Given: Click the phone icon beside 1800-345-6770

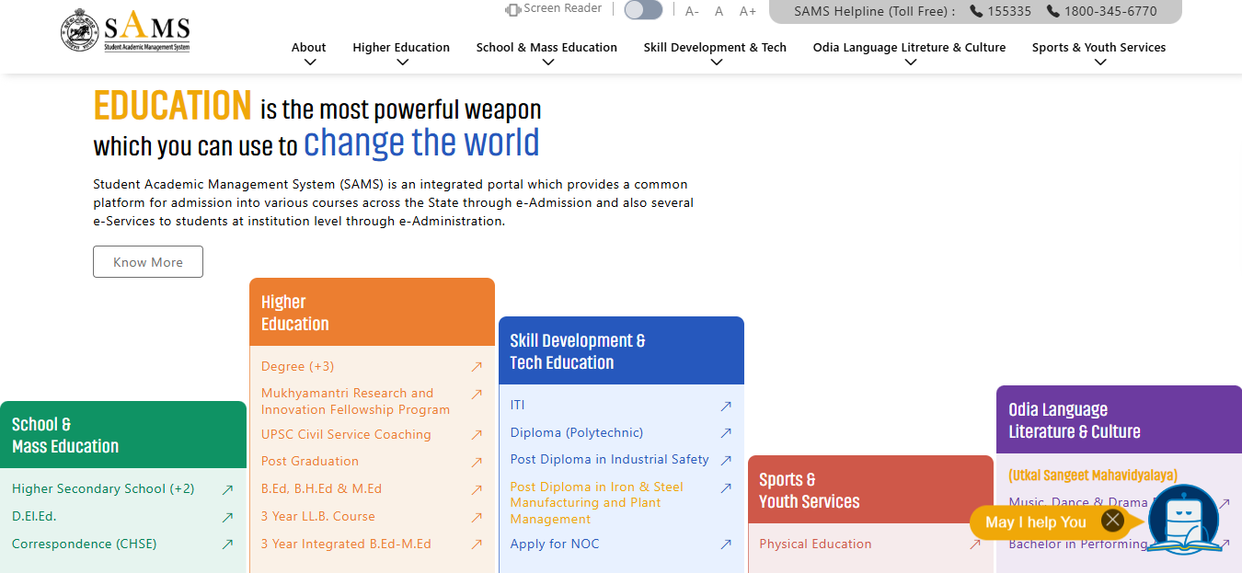Looking at the screenshot, I should point(1053,11).
